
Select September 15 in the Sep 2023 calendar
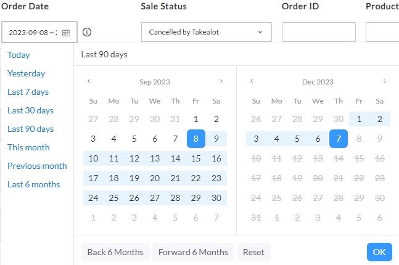[195, 158]
